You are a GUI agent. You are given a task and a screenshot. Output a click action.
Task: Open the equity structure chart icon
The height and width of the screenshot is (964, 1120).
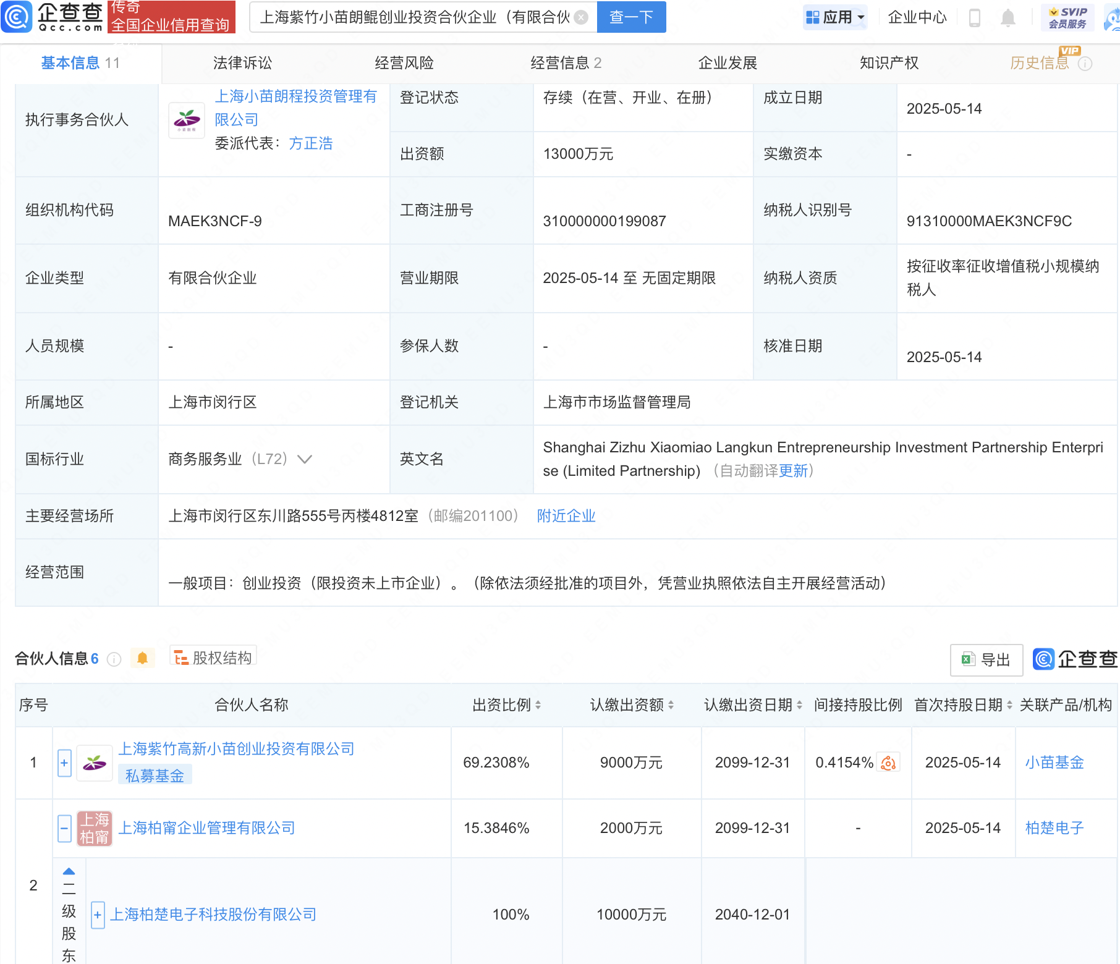pyautogui.click(x=180, y=658)
